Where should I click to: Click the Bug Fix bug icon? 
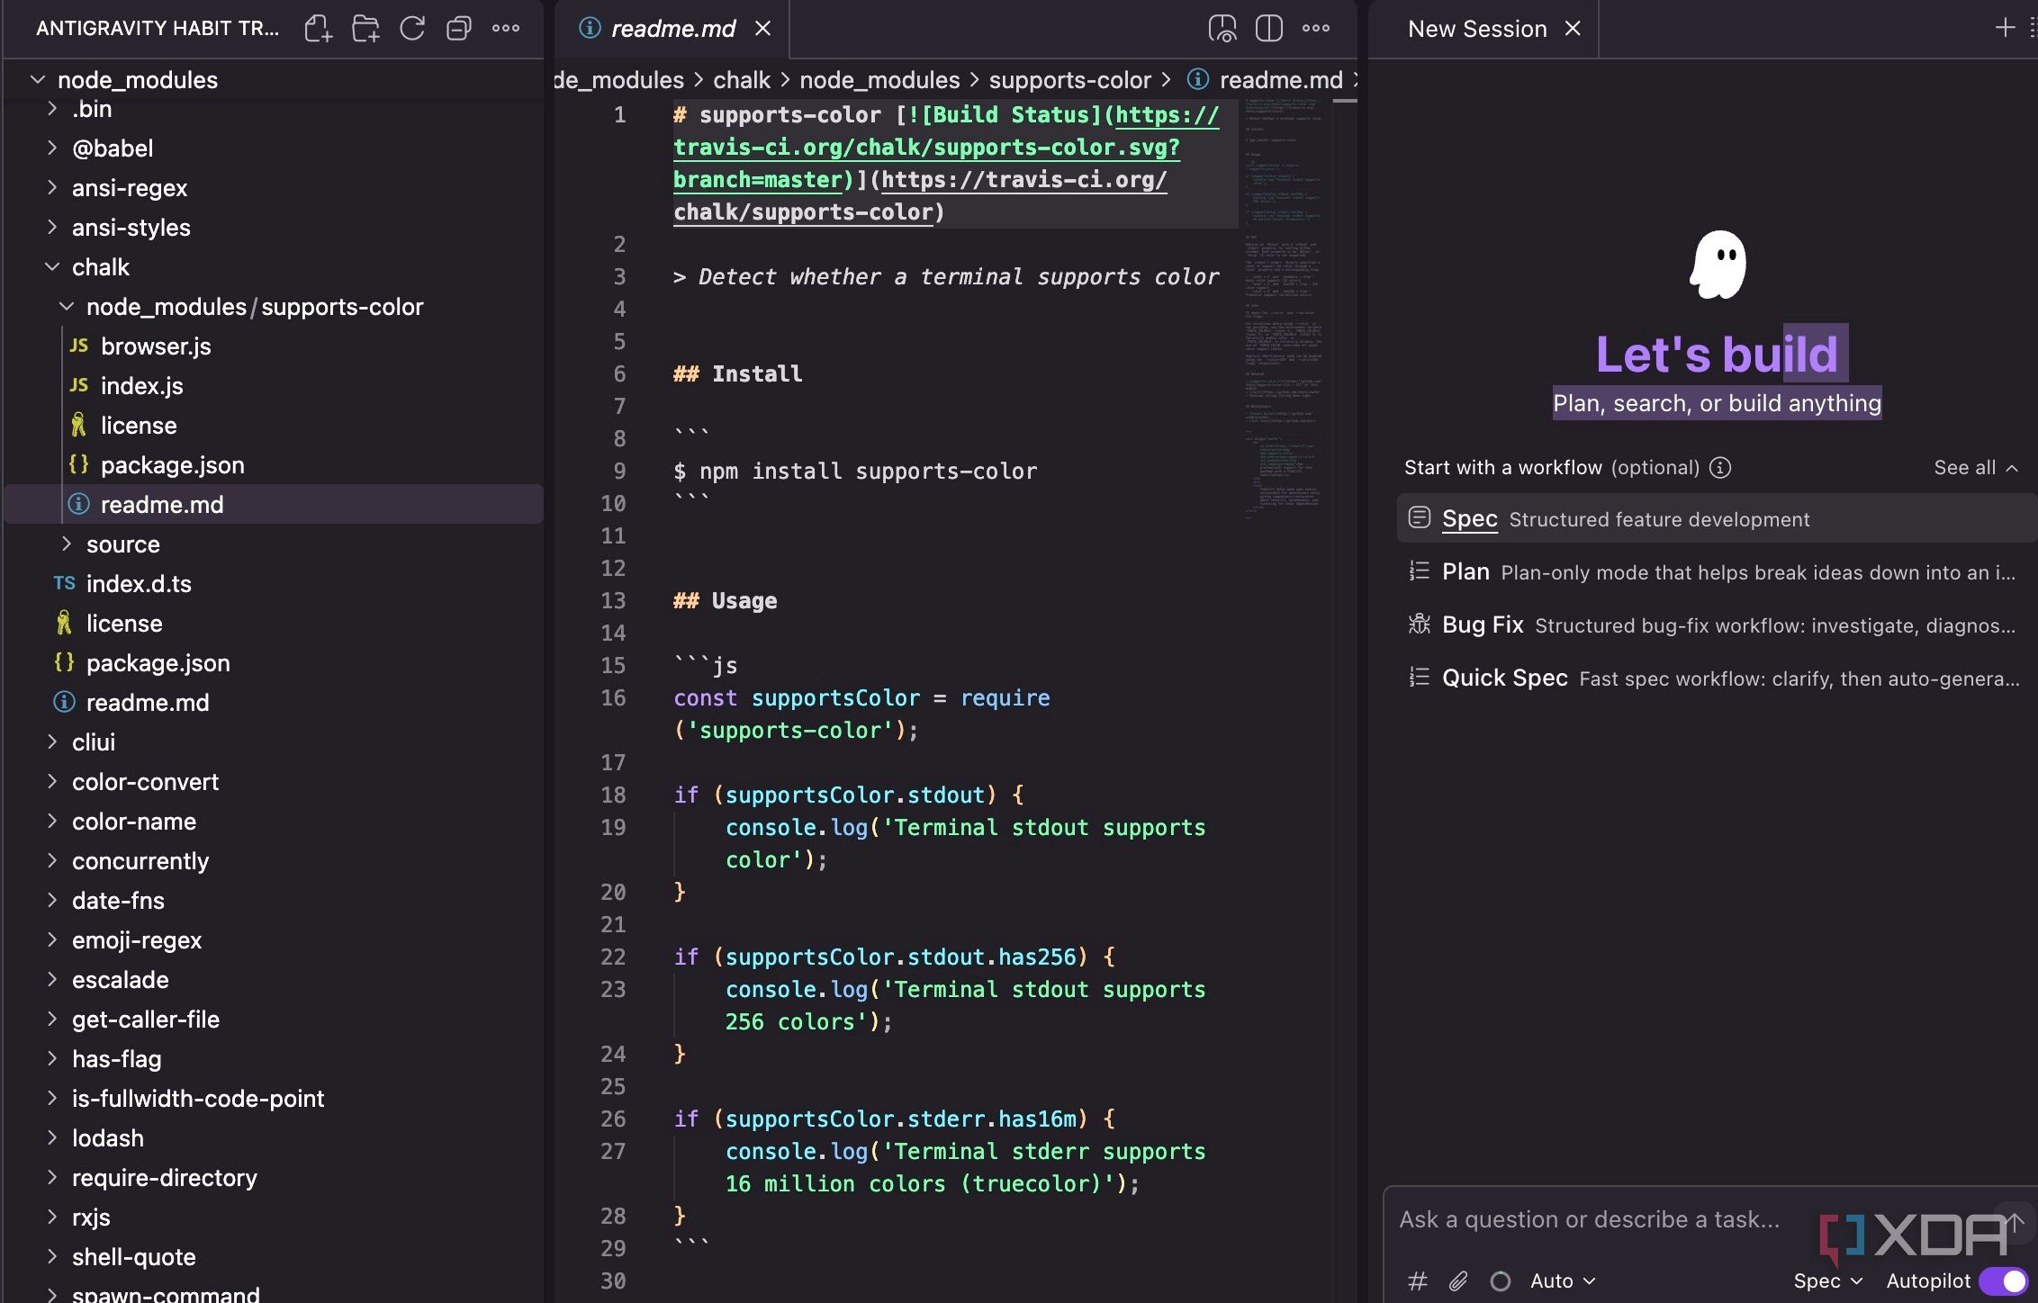(1420, 624)
